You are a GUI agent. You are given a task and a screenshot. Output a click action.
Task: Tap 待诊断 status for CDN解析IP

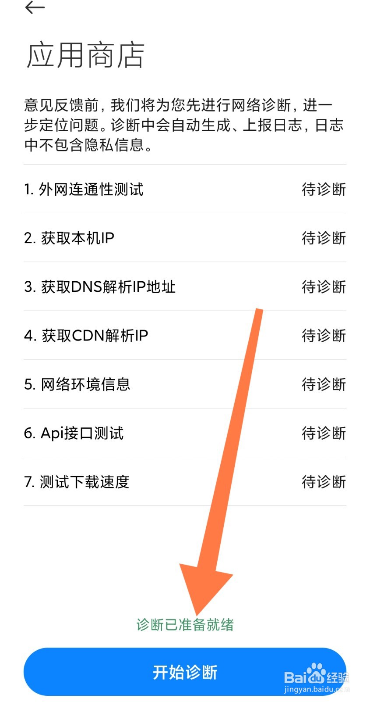[324, 336]
